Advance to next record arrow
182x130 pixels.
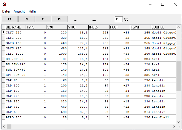click(x=43, y=19)
